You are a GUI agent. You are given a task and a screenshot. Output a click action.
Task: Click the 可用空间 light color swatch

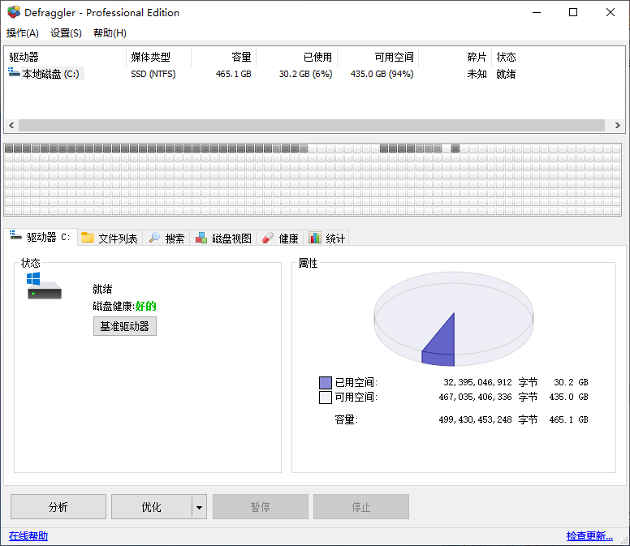tap(326, 398)
